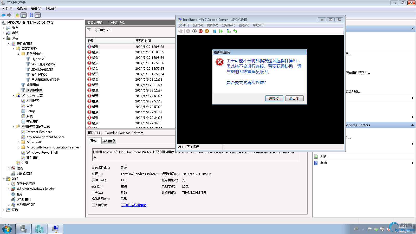Open 媒体(M) menu in VM Connection window
Image resolution: width=416 pixels, height=234 pixels.
[x=212, y=25]
